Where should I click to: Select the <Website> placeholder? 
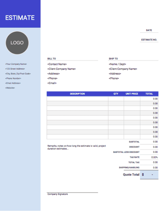10,88
